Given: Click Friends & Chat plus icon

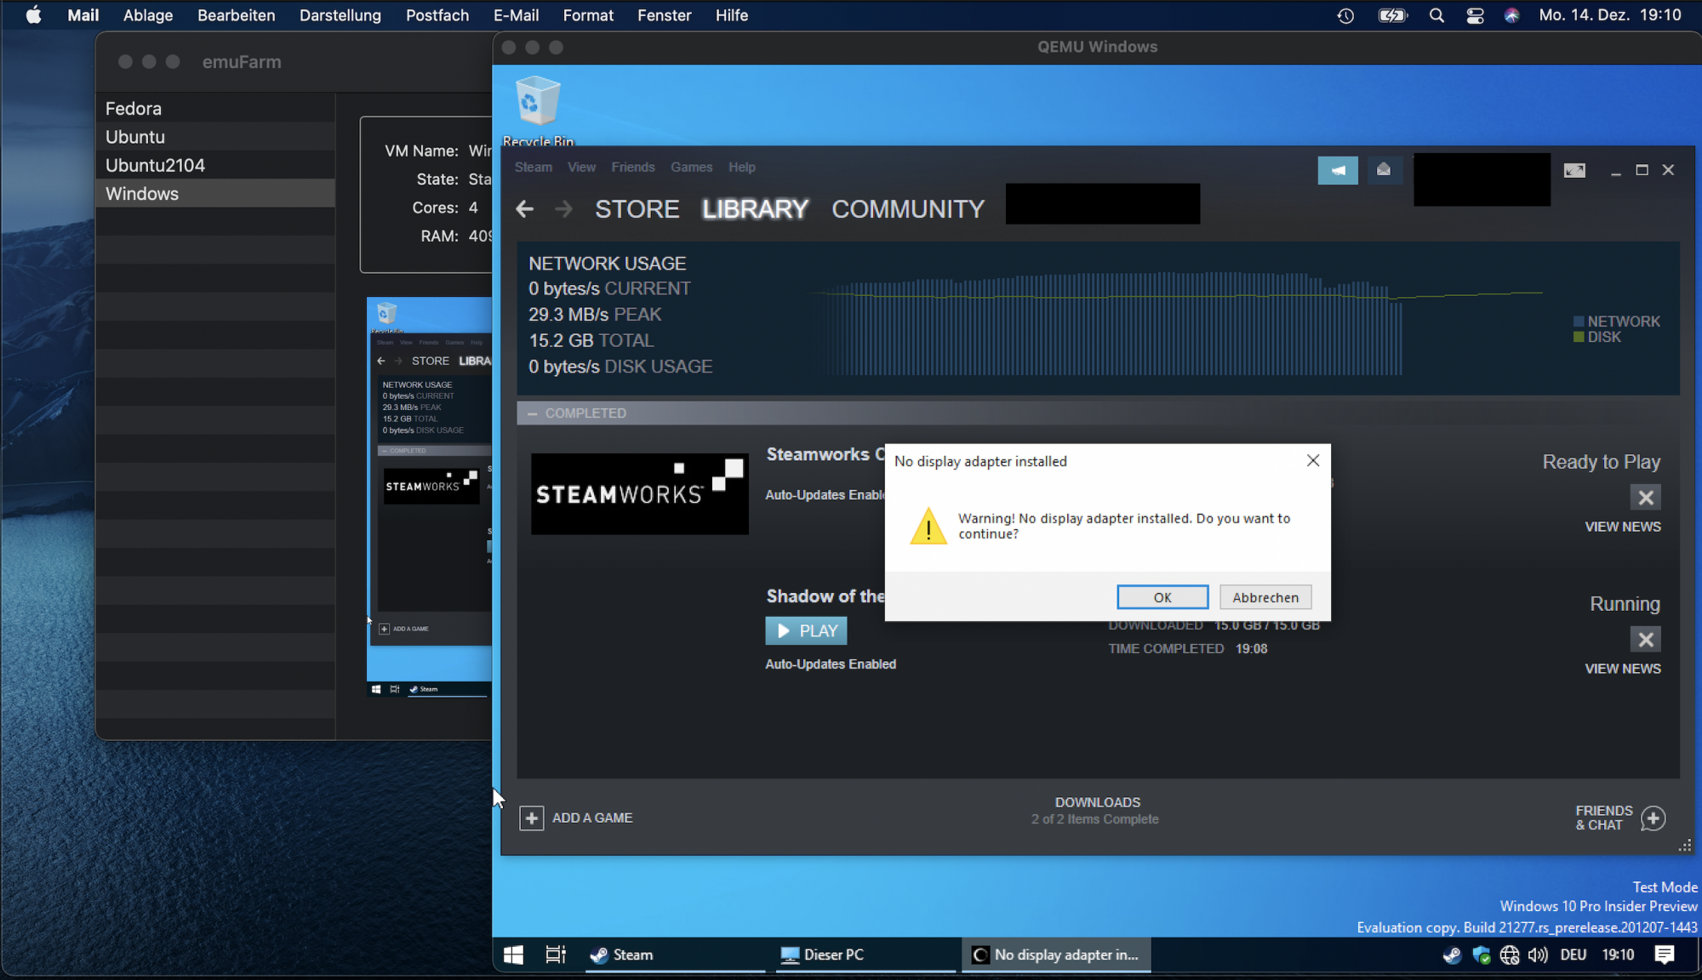Looking at the screenshot, I should pos(1653,818).
